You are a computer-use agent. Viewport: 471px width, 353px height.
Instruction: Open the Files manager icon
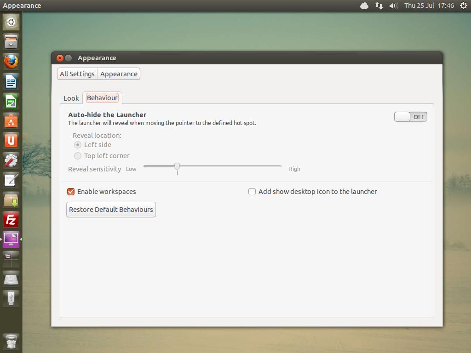[11, 41]
